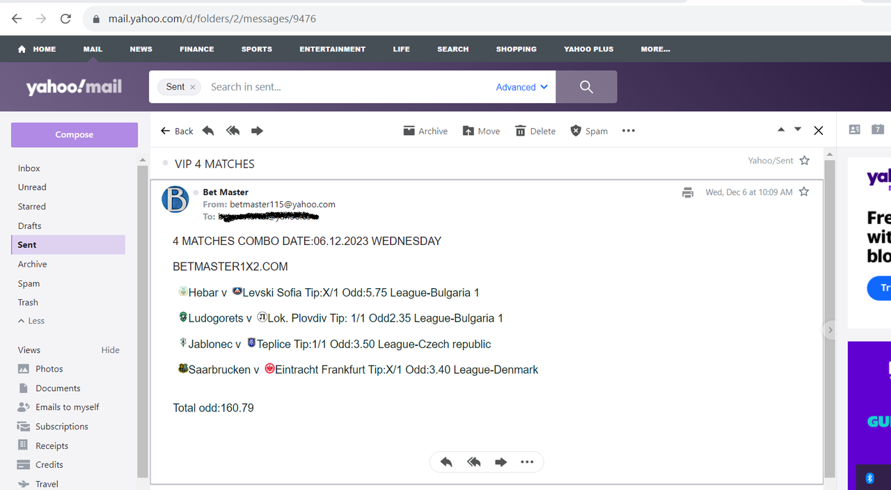Expand the right ad panel chevron
The height and width of the screenshot is (490, 891).
point(830,331)
